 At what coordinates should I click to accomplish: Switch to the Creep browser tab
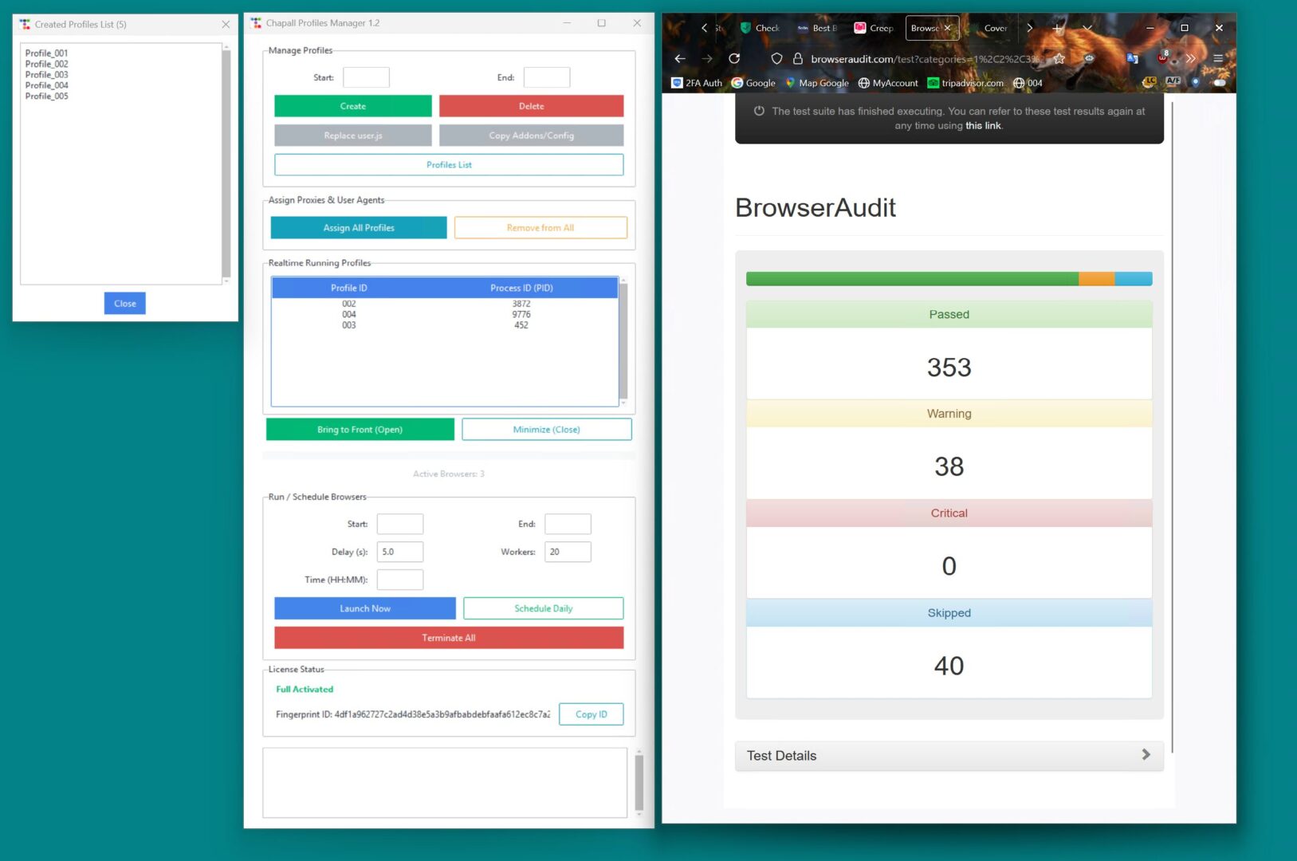874,28
